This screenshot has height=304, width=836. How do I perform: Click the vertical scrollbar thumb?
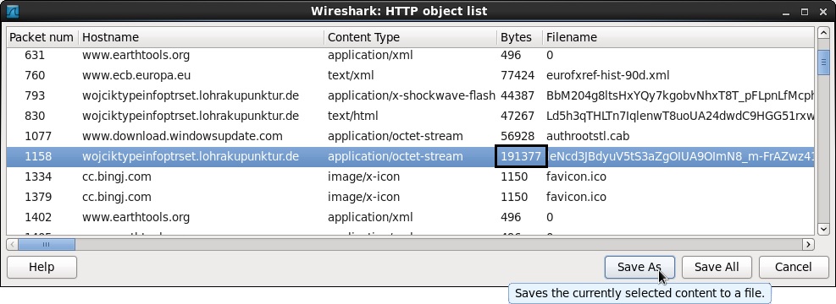pos(823,62)
